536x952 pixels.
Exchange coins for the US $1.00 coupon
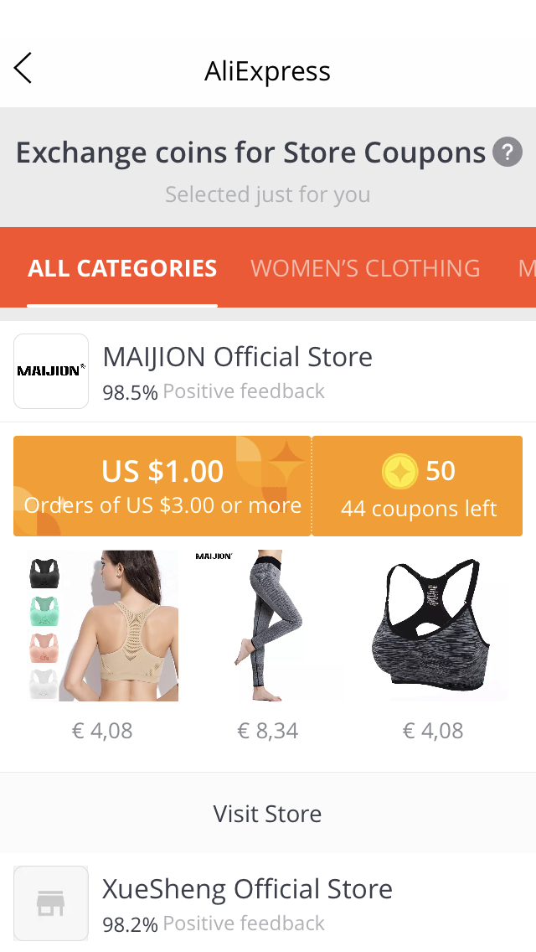click(x=162, y=486)
